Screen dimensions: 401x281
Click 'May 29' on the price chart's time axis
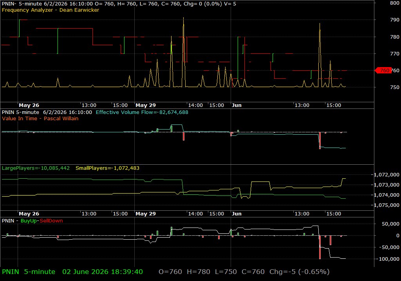[x=146, y=105]
